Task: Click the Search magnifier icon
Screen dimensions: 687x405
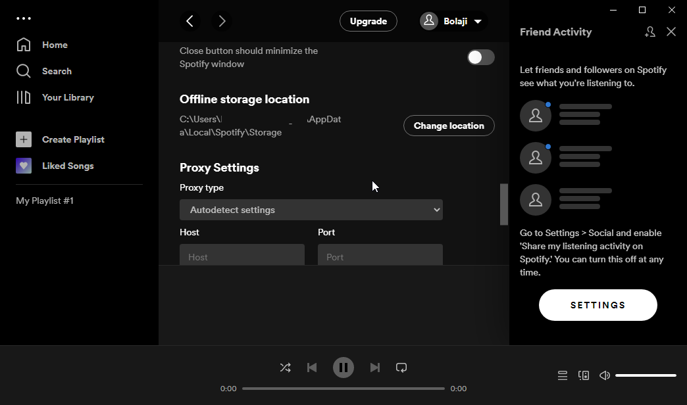Action: pyautogui.click(x=24, y=71)
